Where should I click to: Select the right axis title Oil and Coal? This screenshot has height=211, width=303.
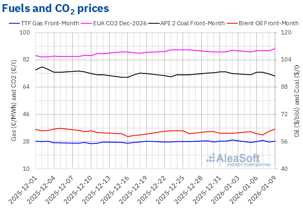(x=296, y=100)
